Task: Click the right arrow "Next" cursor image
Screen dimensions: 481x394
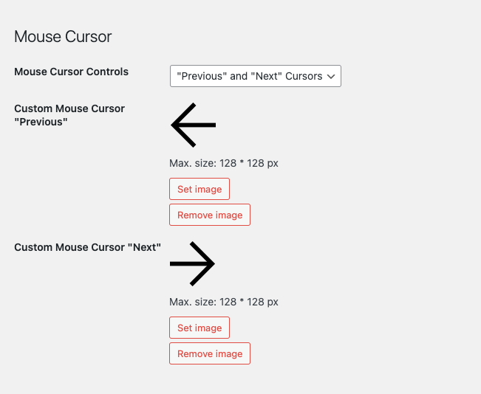Action: 192,263
